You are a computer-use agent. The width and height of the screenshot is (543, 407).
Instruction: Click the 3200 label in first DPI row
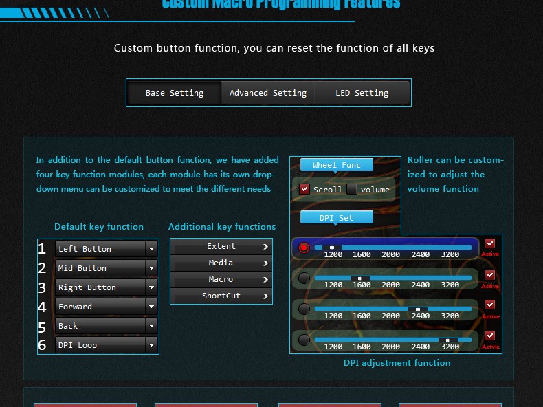click(x=450, y=254)
